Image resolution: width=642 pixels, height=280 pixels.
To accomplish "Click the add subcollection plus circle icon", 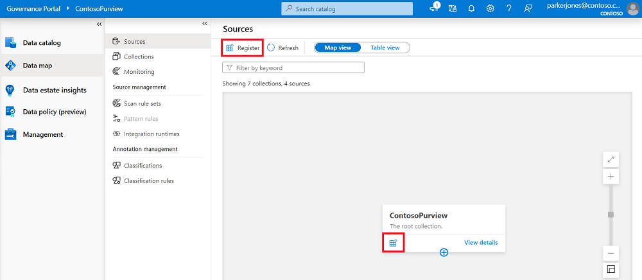I will coord(444,252).
